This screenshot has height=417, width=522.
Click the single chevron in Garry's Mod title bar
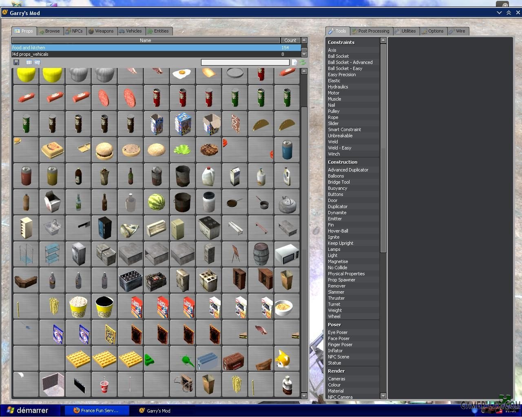tap(499, 13)
